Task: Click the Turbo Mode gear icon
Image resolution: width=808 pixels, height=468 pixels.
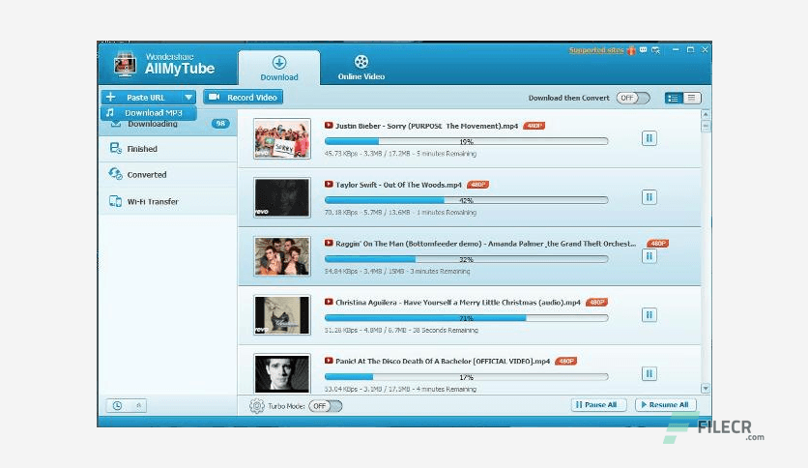Action: pyautogui.click(x=257, y=406)
